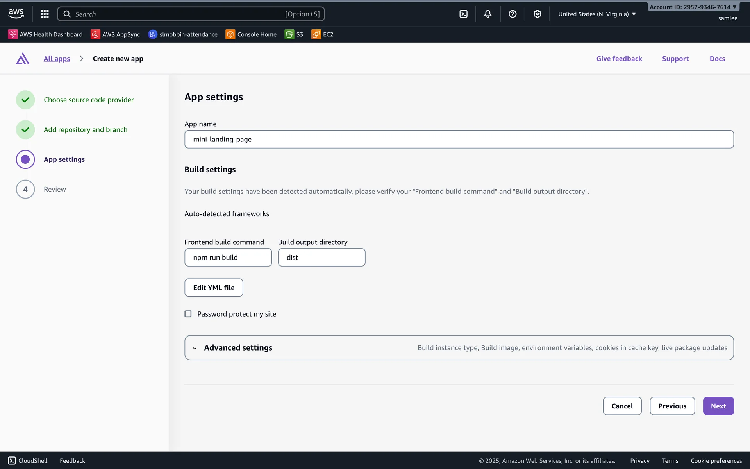Open AWS Health Dashboard shortcut
This screenshot has width=750, height=469.
[45, 34]
